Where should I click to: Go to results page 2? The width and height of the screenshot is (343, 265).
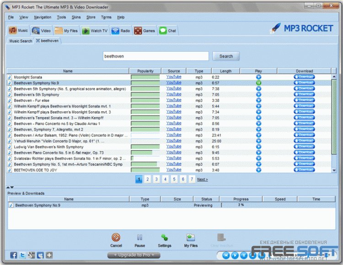coord(148,179)
